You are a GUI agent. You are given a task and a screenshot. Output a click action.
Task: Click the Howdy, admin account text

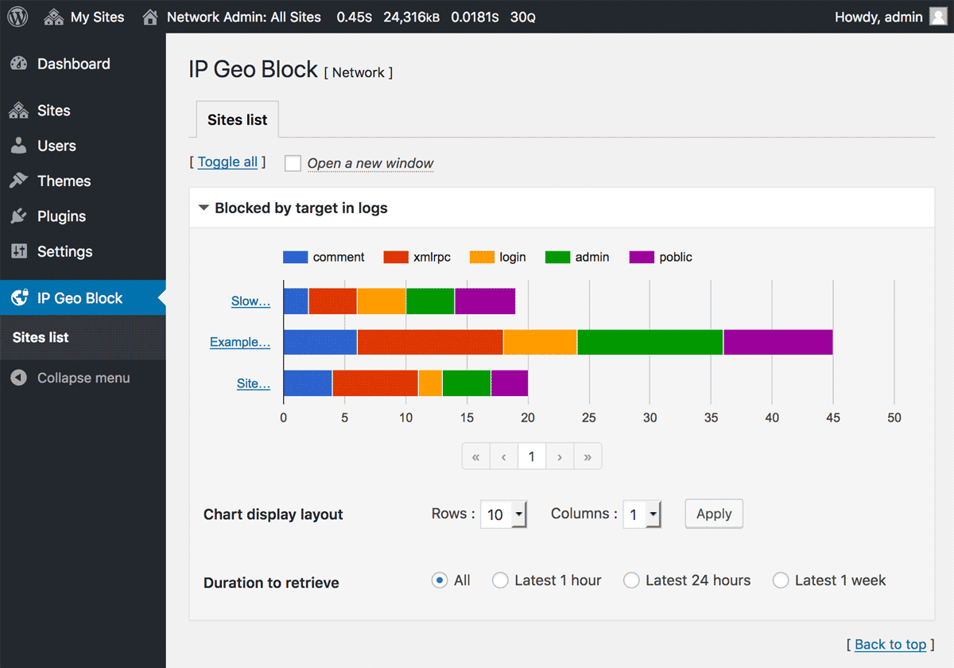878,17
